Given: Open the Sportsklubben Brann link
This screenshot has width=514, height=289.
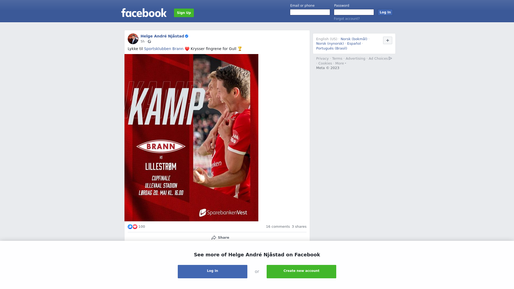Looking at the screenshot, I should [x=164, y=49].
